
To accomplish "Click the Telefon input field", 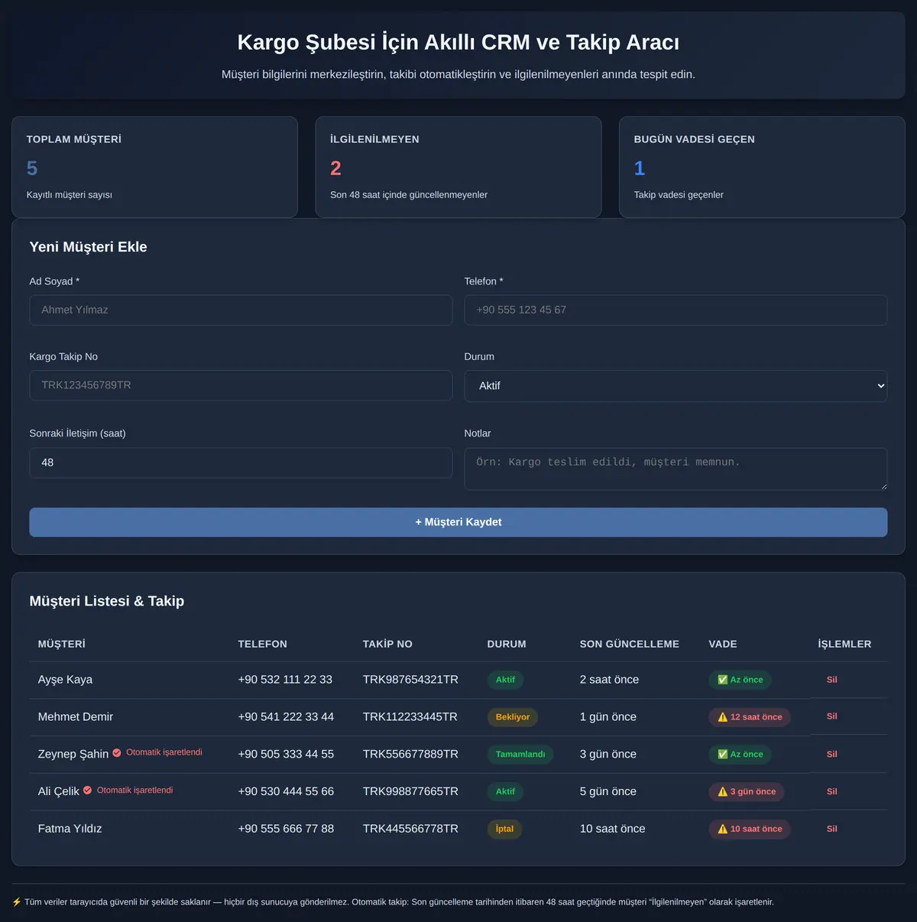I will point(676,310).
